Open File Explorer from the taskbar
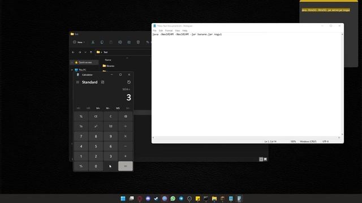 [214, 198]
